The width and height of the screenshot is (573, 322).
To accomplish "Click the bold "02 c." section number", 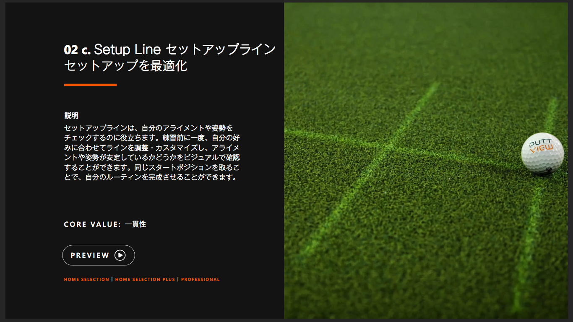I will coord(77,50).
